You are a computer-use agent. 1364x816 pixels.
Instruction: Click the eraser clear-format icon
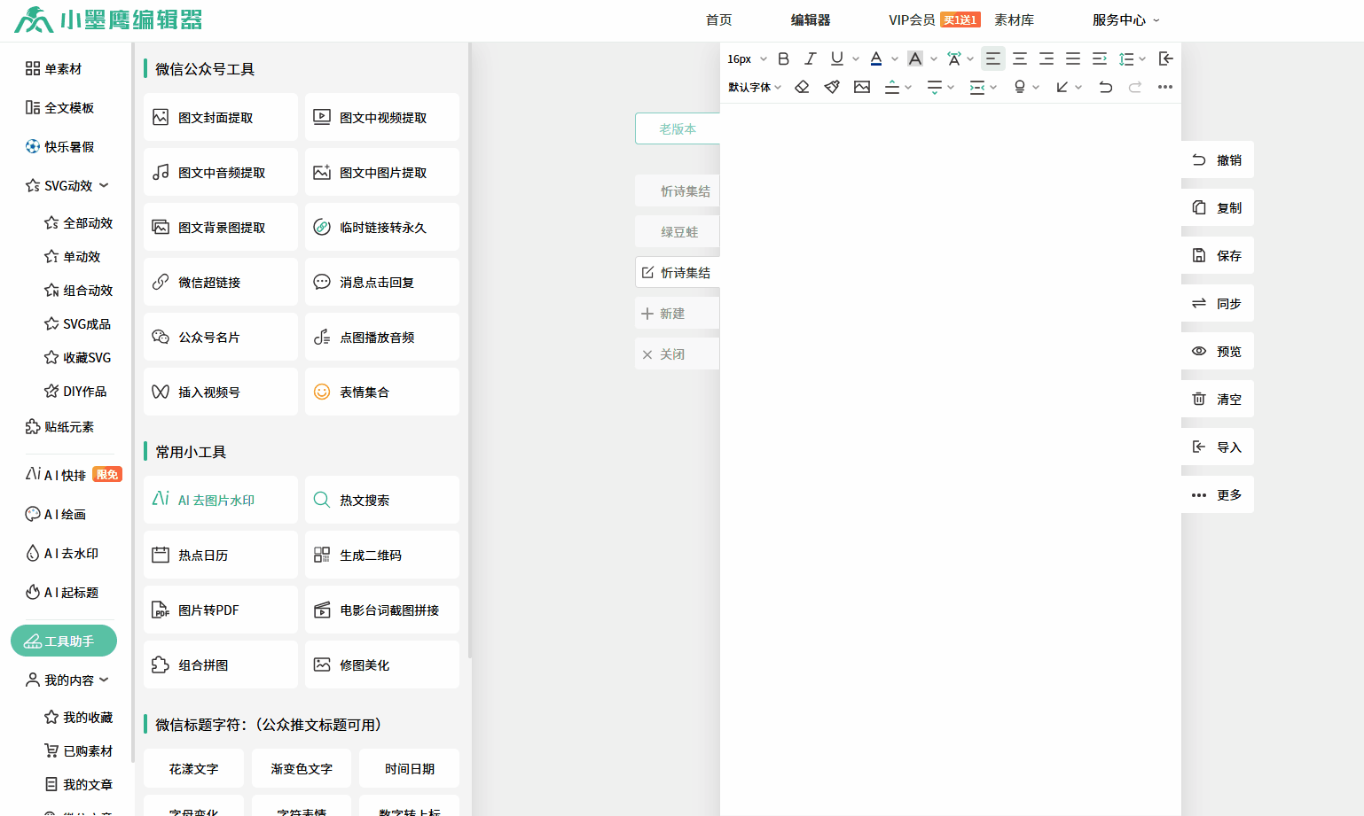[802, 87]
